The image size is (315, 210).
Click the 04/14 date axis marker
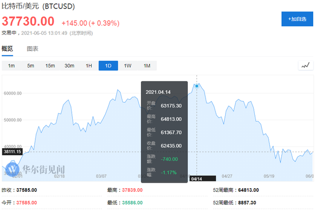[203, 179]
